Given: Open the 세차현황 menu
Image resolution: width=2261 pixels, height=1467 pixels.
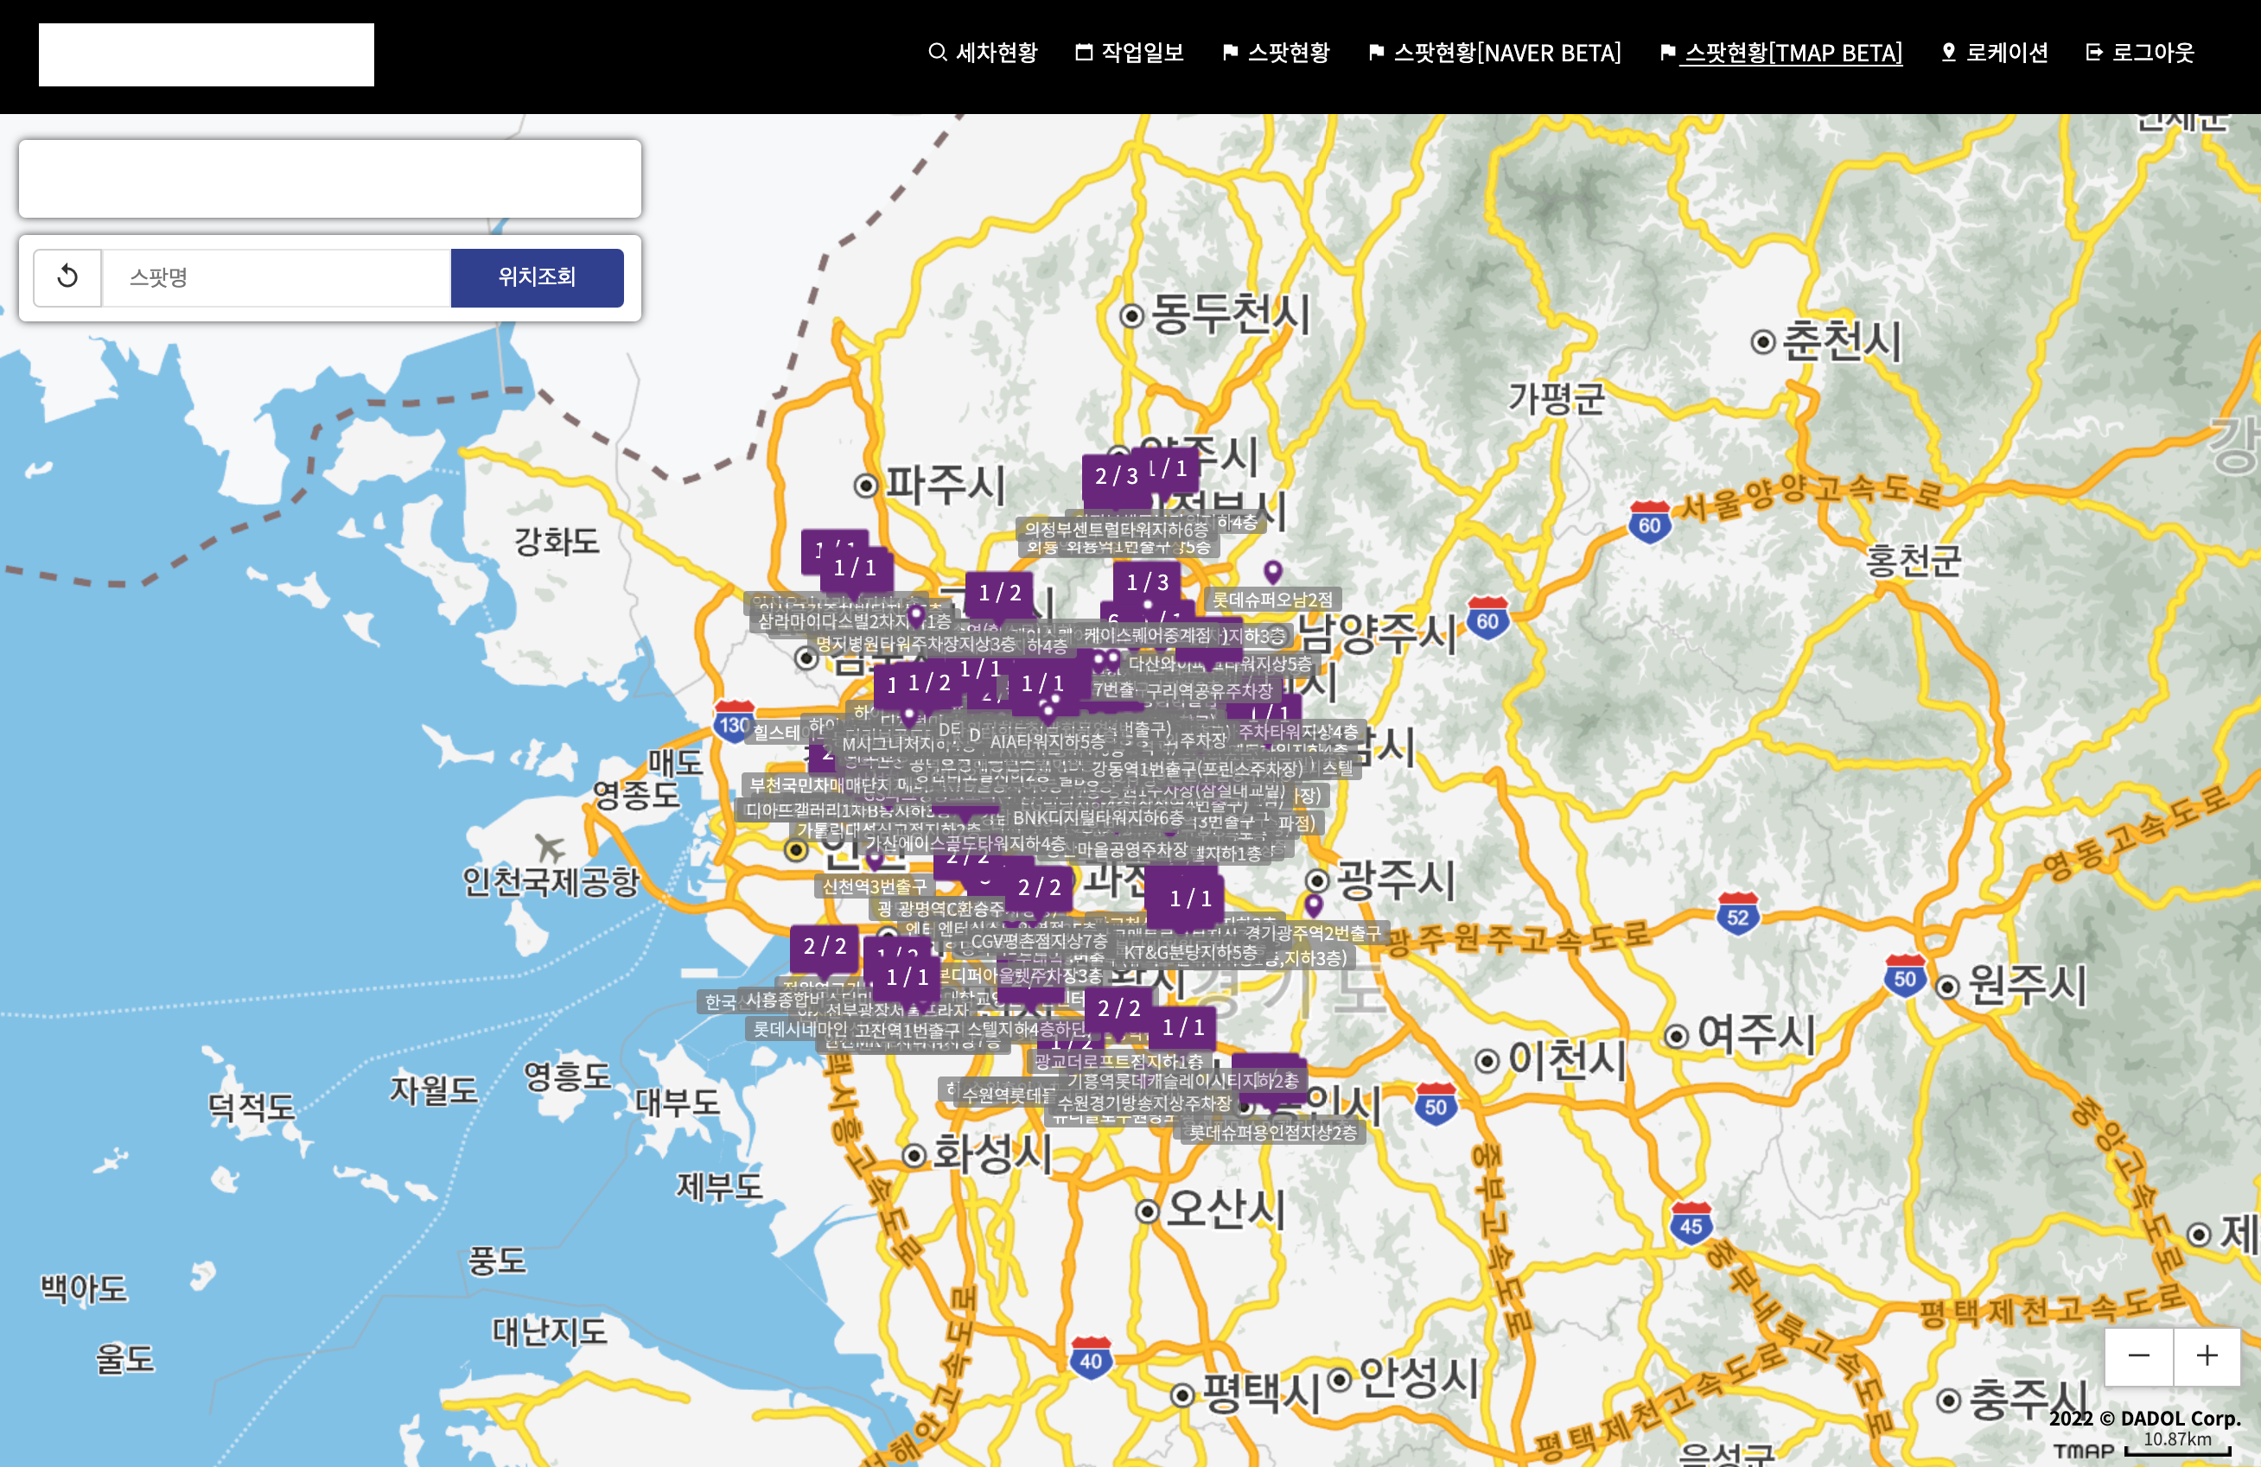Looking at the screenshot, I should click(984, 54).
